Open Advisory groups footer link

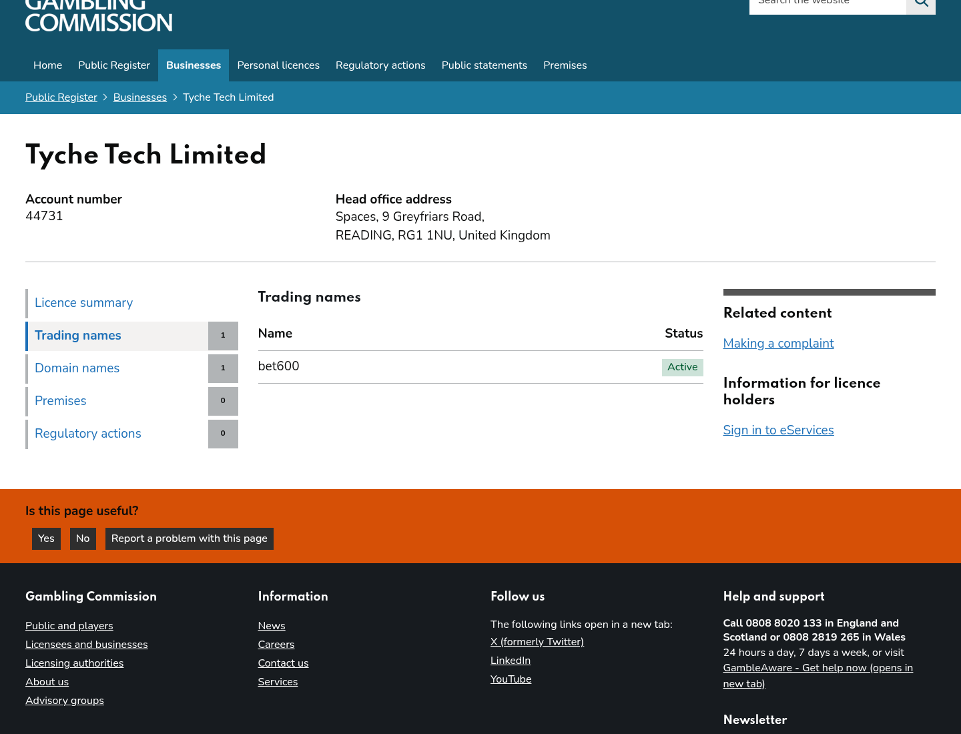(x=65, y=701)
